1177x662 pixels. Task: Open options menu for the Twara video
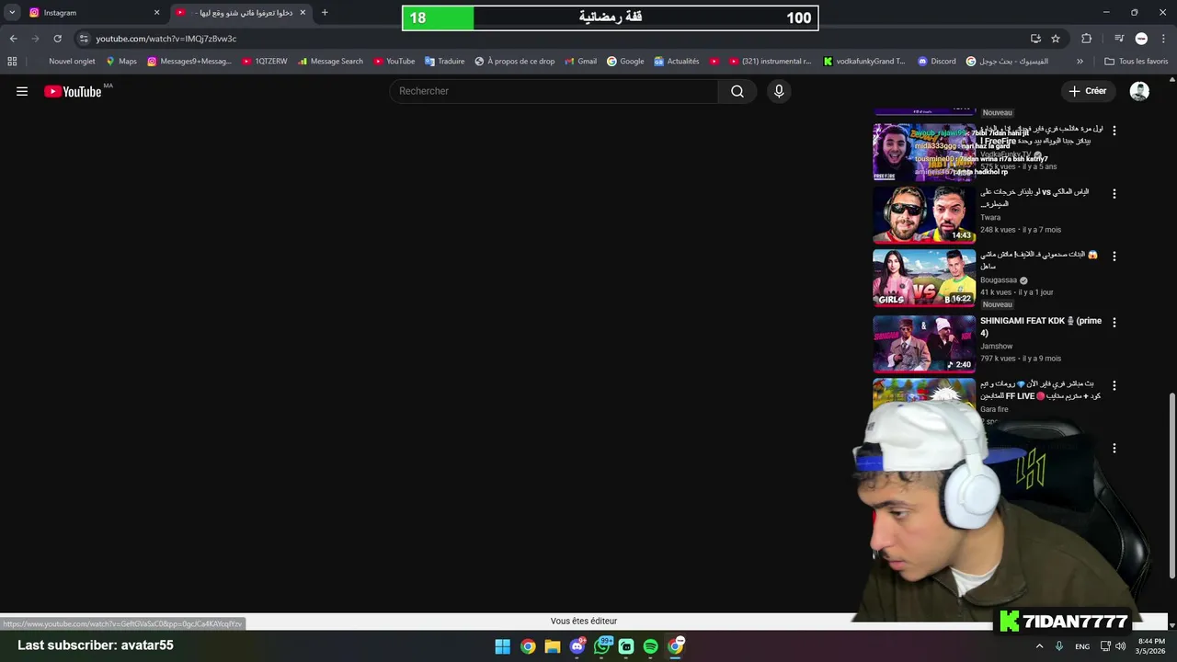coord(1114,194)
